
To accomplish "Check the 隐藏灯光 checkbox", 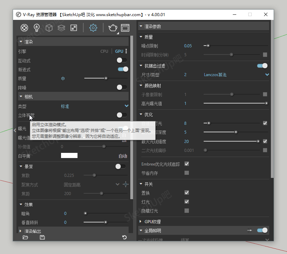I will pos(187,210).
